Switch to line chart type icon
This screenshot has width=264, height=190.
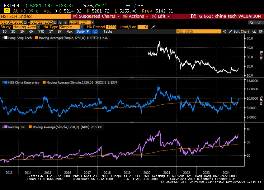click(95, 32)
